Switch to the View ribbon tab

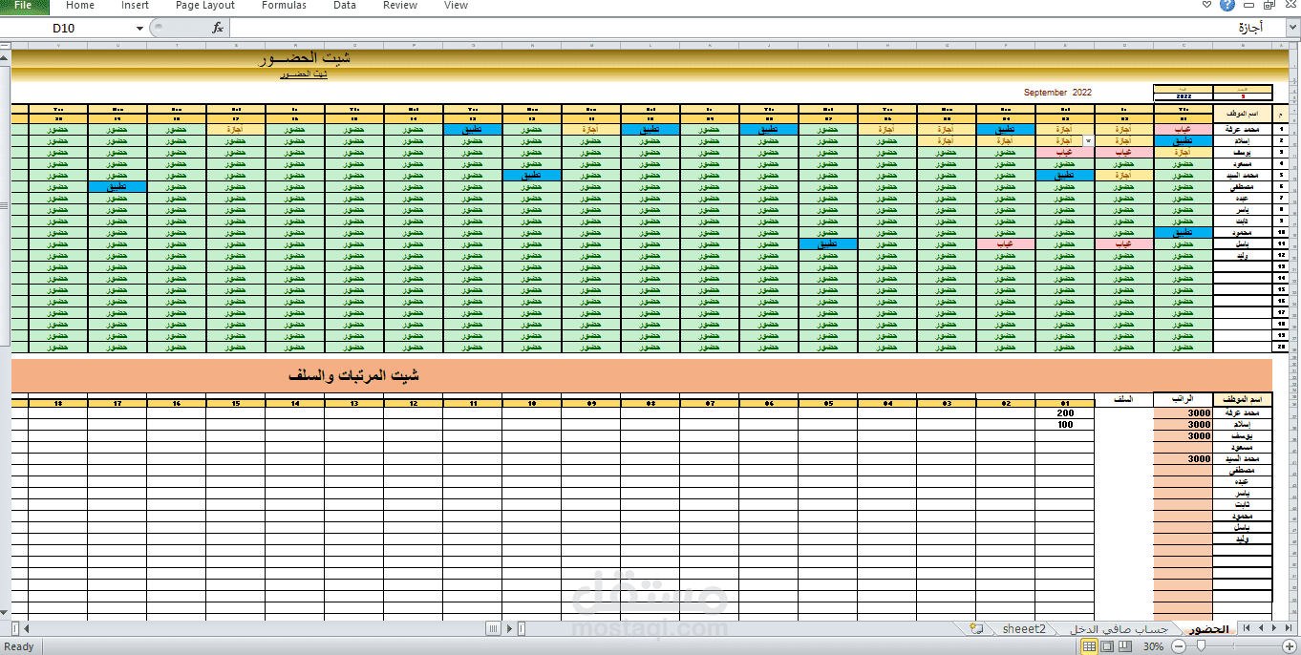457,6
